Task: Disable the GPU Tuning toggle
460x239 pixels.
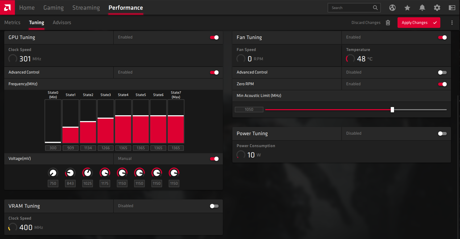Action: (x=214, y=37)
